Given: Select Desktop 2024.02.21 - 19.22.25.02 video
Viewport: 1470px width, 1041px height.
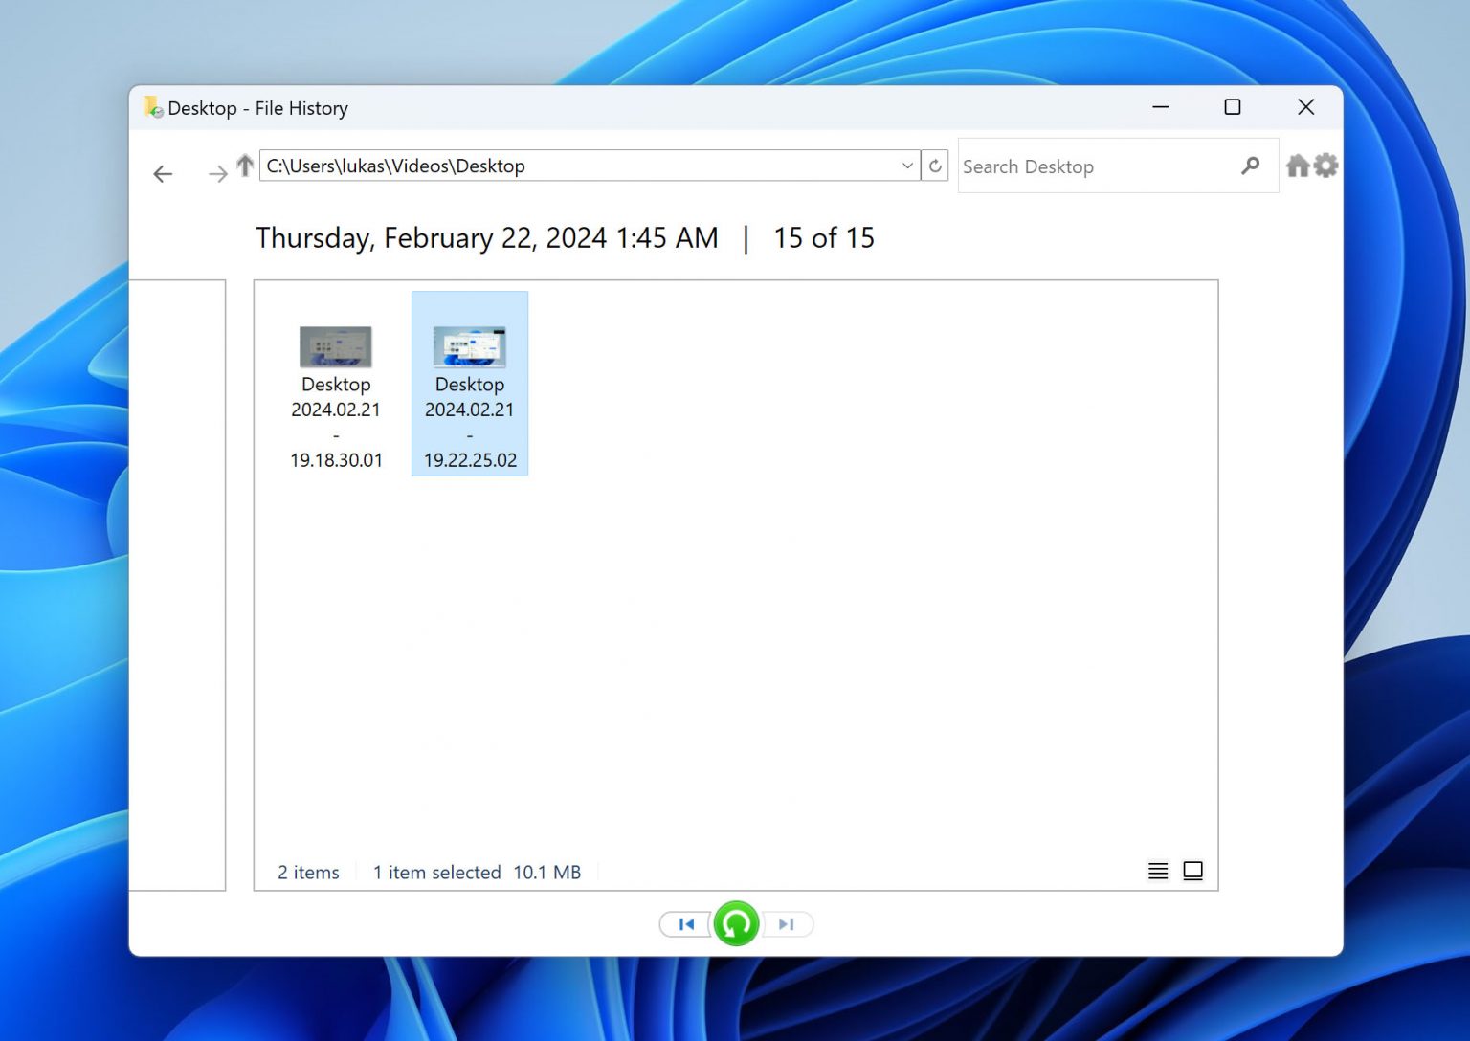Looking at the screenshot, I should [470, 384].
